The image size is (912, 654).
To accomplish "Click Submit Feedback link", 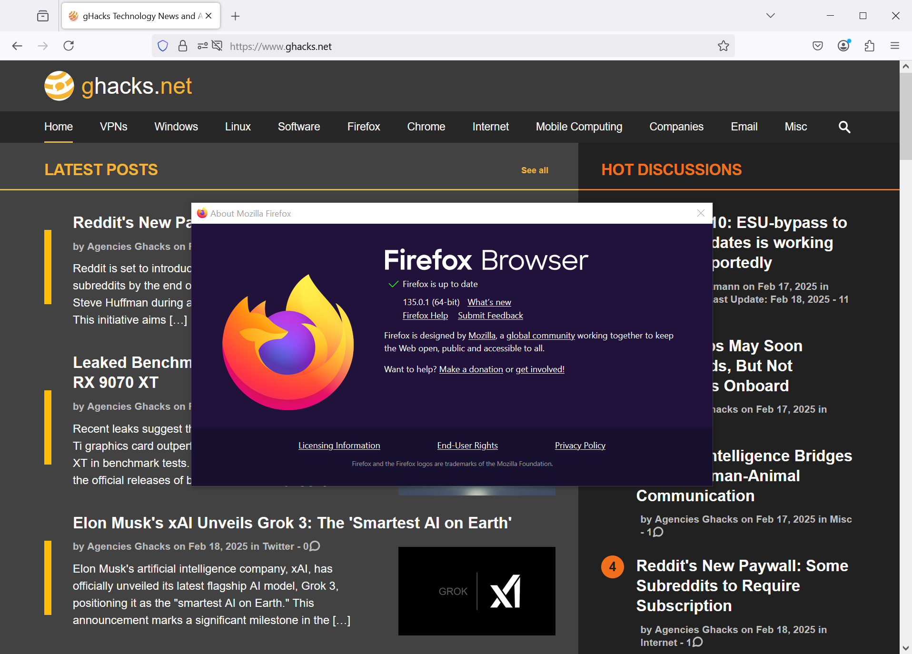I will tap(490, 316).
